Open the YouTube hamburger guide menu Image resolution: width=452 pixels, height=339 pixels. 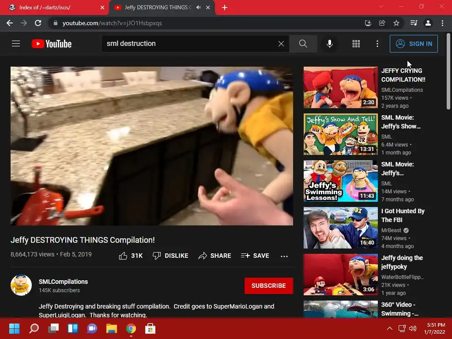16,44
